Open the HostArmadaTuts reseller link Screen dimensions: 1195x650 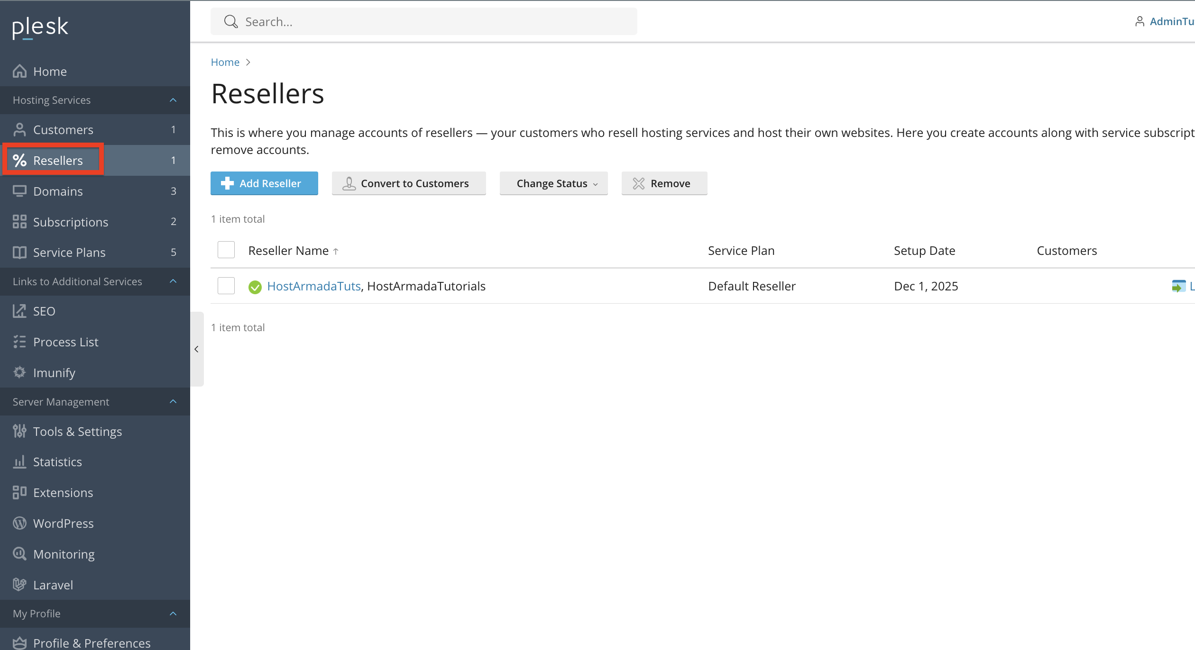(314, 286)
